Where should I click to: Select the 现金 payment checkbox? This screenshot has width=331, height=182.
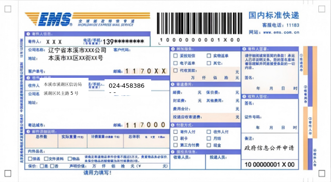point(209,145)
